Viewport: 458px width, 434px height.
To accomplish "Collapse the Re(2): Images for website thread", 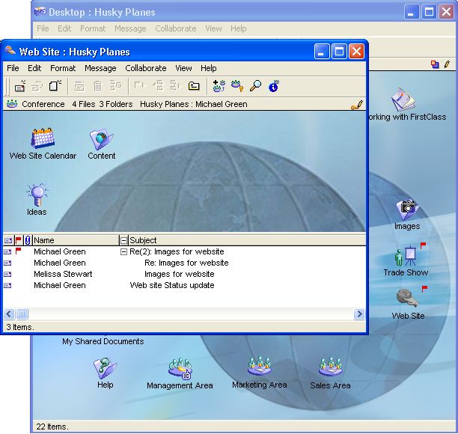I will tap(124, 252).
